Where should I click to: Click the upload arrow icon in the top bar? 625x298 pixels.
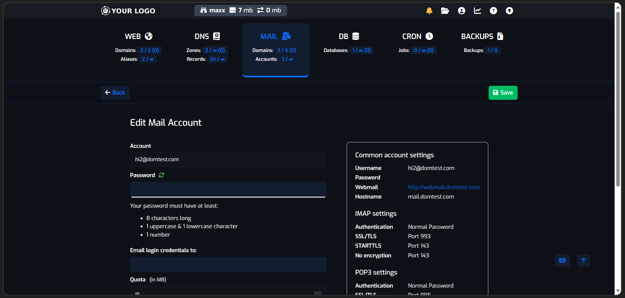[509, 10]
